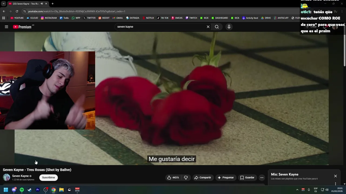
Task: Open the REDDIT bookmark
Action: pyautogui.click(x=104, y=18)
